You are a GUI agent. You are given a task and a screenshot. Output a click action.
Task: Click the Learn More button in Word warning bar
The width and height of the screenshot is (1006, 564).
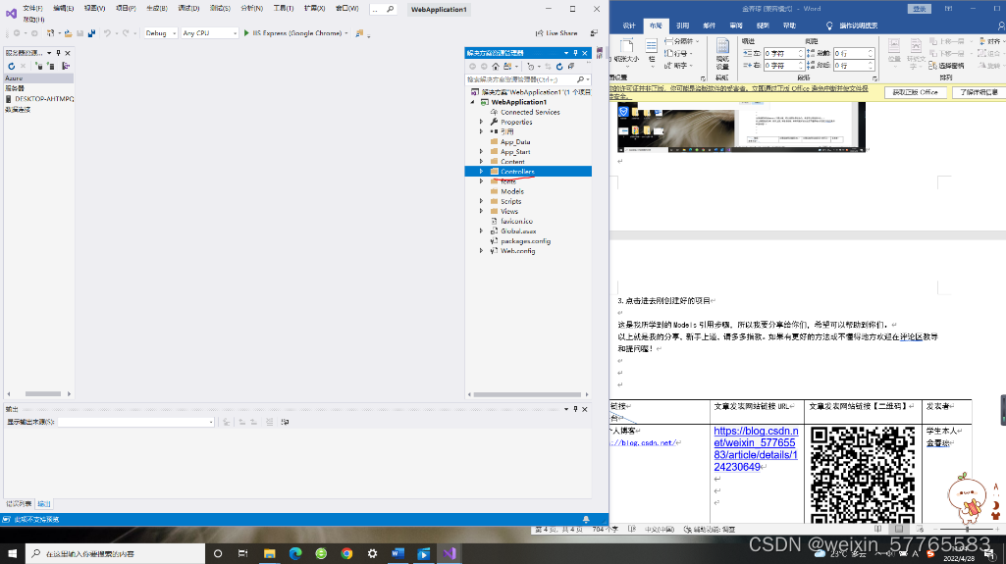click(x=979, y=92)
